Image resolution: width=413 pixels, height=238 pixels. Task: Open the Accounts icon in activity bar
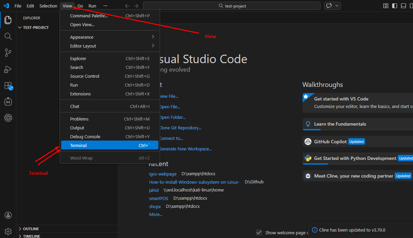[x=8, y=215]
